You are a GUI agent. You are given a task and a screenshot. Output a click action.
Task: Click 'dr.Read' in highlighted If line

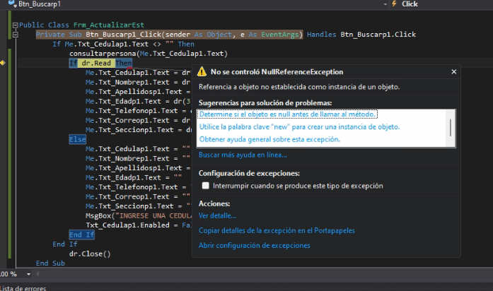(x=96, y=63)
